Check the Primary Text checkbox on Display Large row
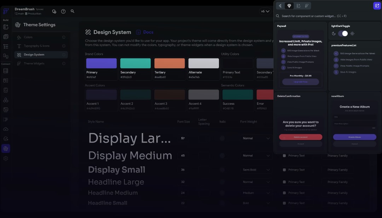382x218 pixels. point(284,138)
